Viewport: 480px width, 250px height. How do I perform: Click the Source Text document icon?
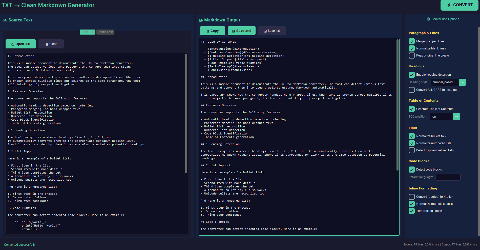pyautogui.click(x=5, y=20)
